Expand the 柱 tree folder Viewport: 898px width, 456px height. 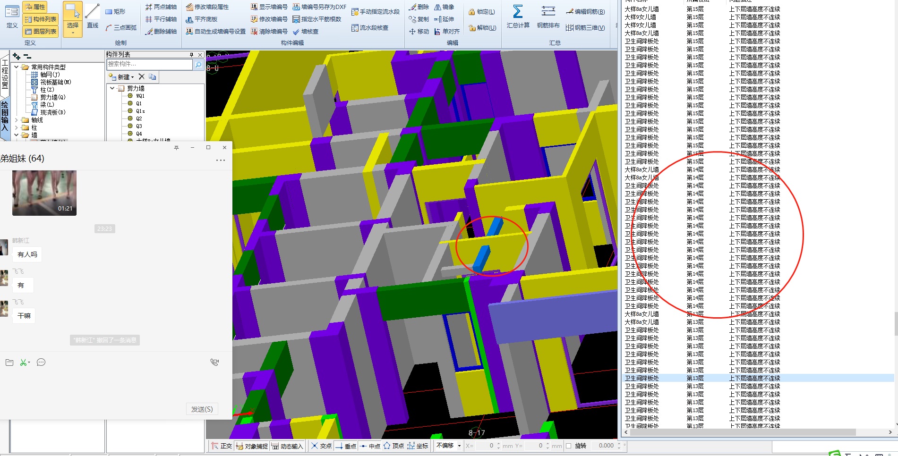(x=16, y=127)
